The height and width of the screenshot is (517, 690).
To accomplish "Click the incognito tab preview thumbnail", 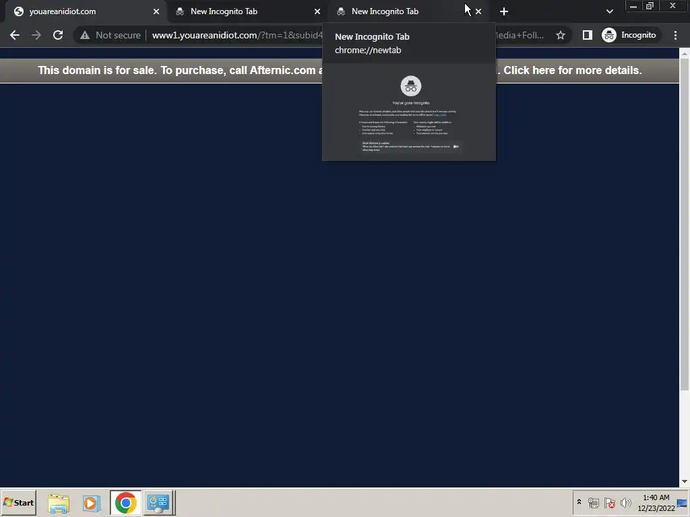I will (409, 112).
